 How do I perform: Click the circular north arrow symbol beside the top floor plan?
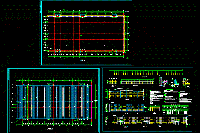128,58
